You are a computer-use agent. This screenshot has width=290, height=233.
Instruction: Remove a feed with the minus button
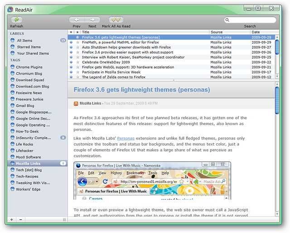click(20, 219)
